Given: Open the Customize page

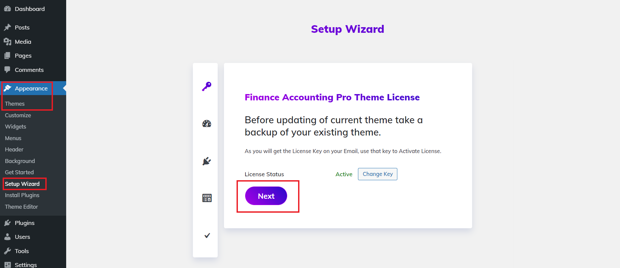Looking at the screenshot, I should click(18, 115).
